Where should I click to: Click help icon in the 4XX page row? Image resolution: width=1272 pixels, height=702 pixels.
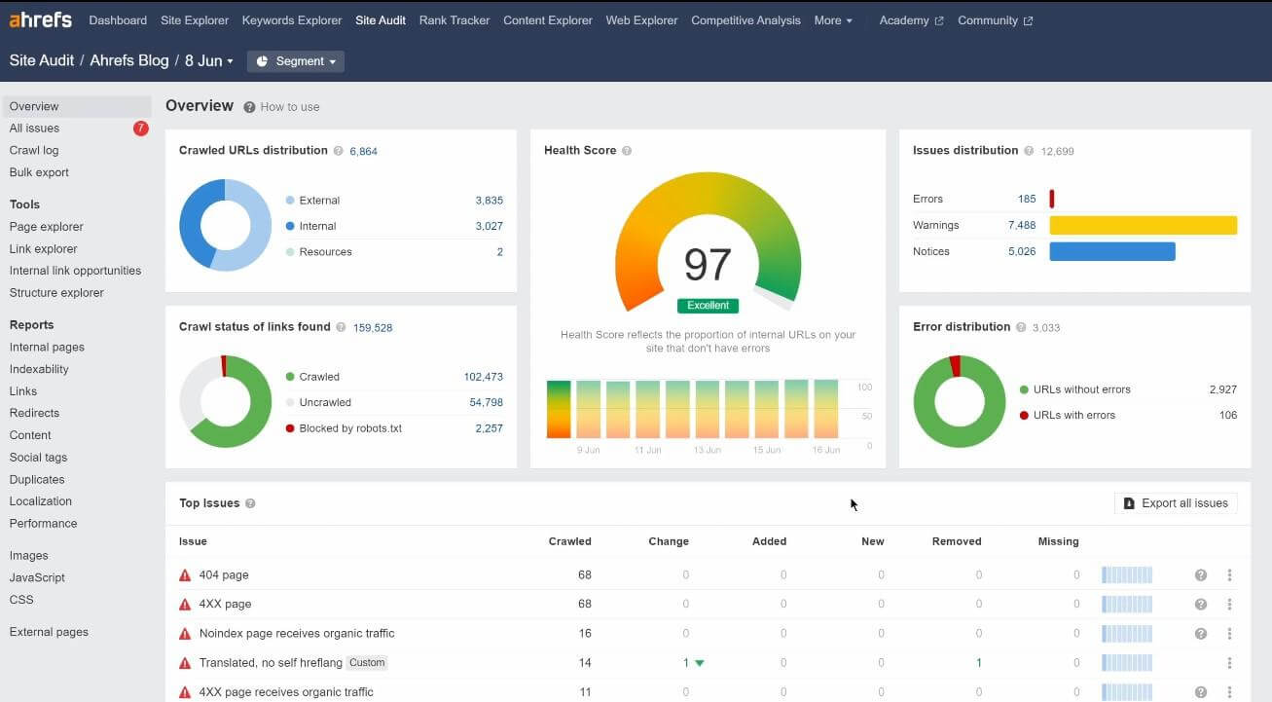1201,605
